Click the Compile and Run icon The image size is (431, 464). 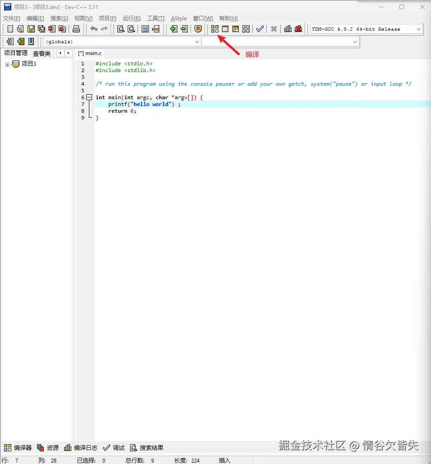pyautogui.click(x=236, y=29)
